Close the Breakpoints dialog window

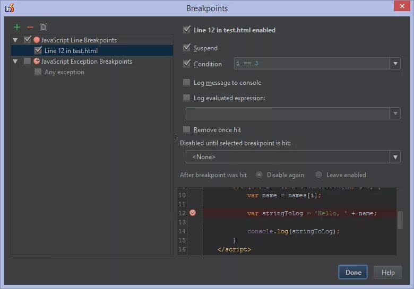pos(401,7)
